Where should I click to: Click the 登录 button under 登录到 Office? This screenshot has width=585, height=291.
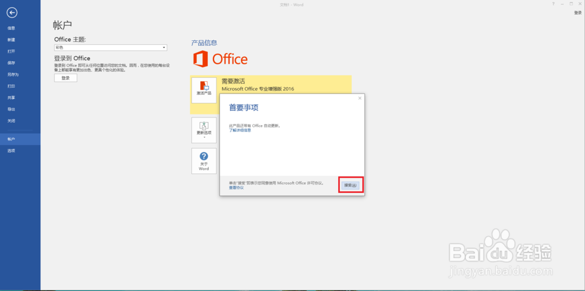coord(66,78)
